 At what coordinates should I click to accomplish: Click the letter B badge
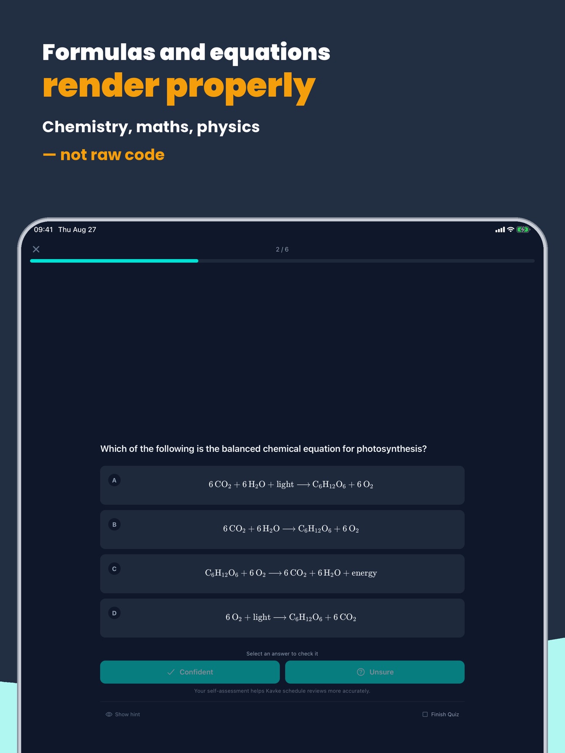click(114, 524)
